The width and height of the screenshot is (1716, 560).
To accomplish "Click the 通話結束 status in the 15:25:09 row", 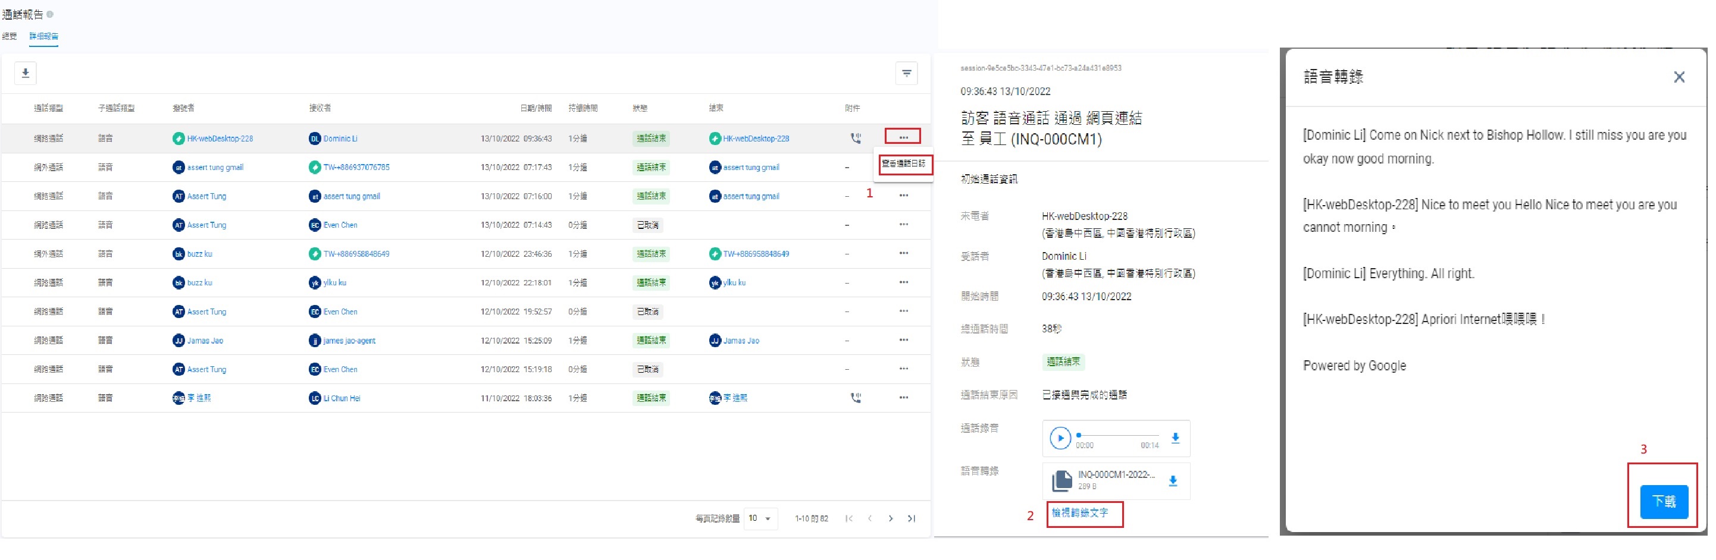I will pos(651,340).
